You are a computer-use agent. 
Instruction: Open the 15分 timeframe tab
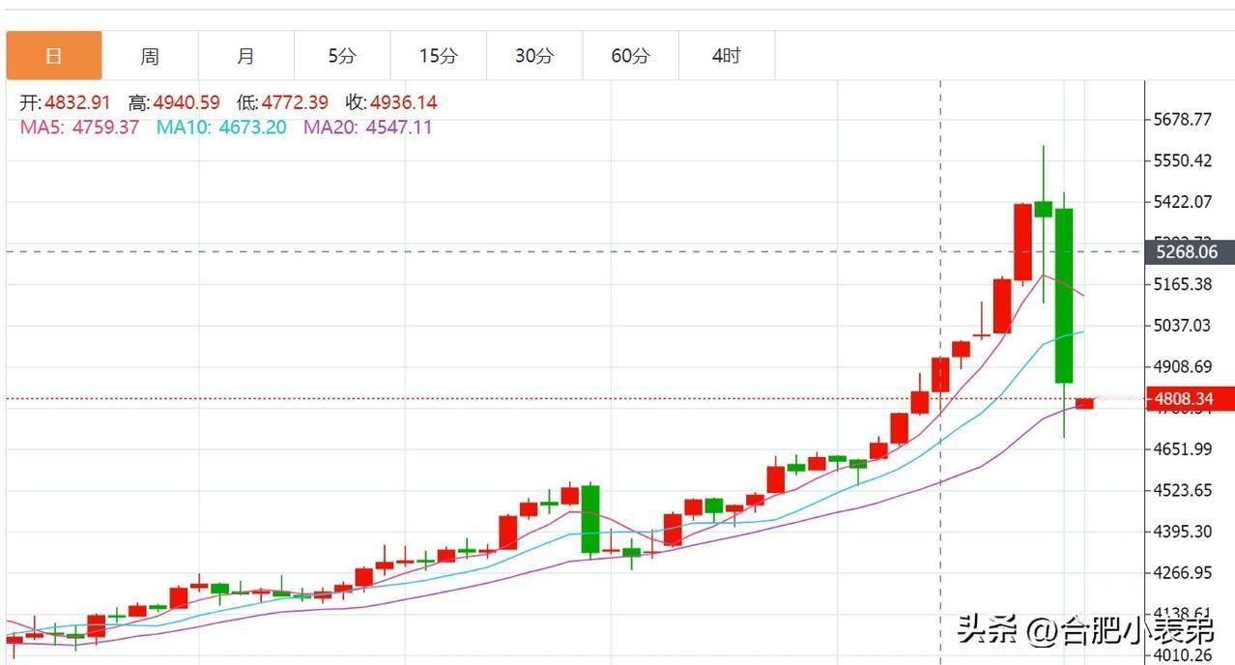click(438, 56)
